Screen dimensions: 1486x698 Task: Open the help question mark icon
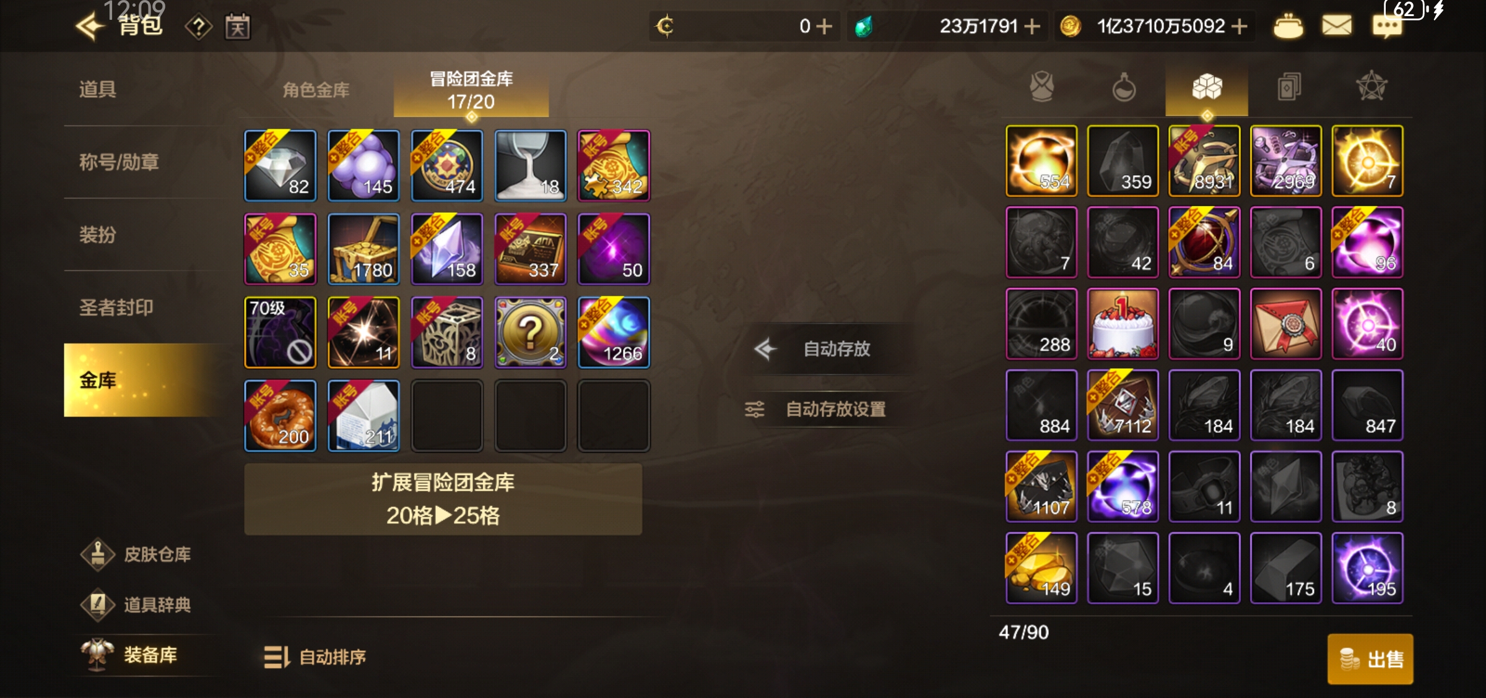tap(199, 27)
